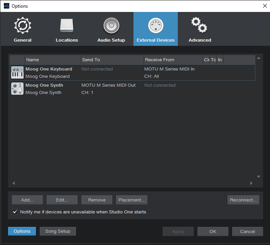
Task: Click the Reconnect... button
Action: (243, 200)
